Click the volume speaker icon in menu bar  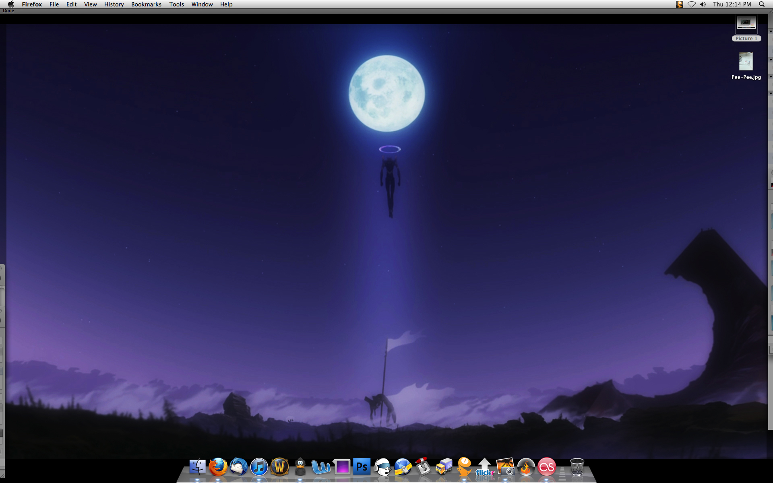[x=703, y=4]
